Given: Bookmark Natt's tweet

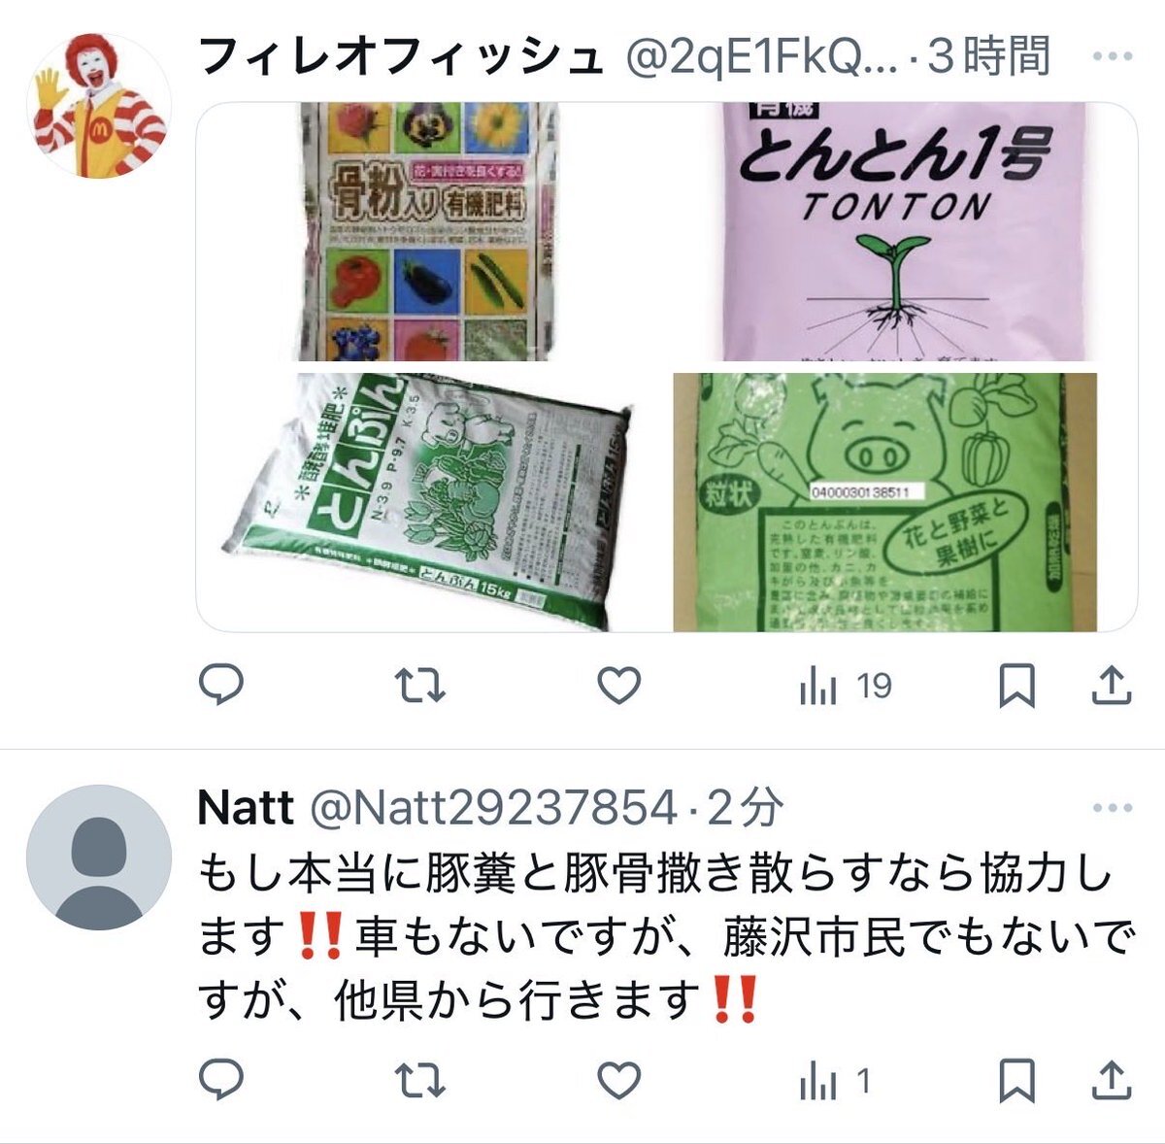Looking at the screenshot, I should click(1016, 1081).
